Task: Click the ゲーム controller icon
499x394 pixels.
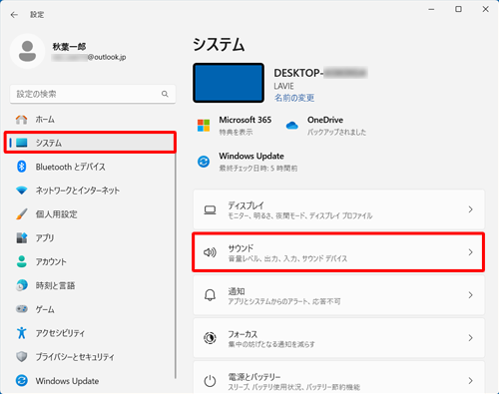Action: click(x=22, y=309)
